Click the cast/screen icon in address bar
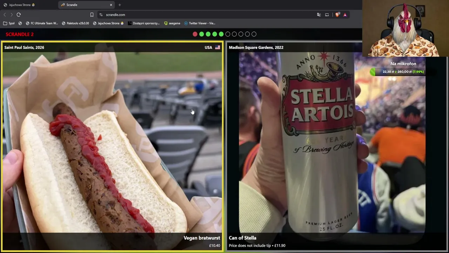 327,15
